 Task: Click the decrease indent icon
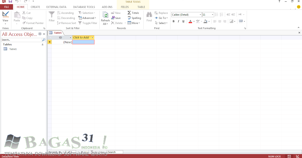pos(233,15)
